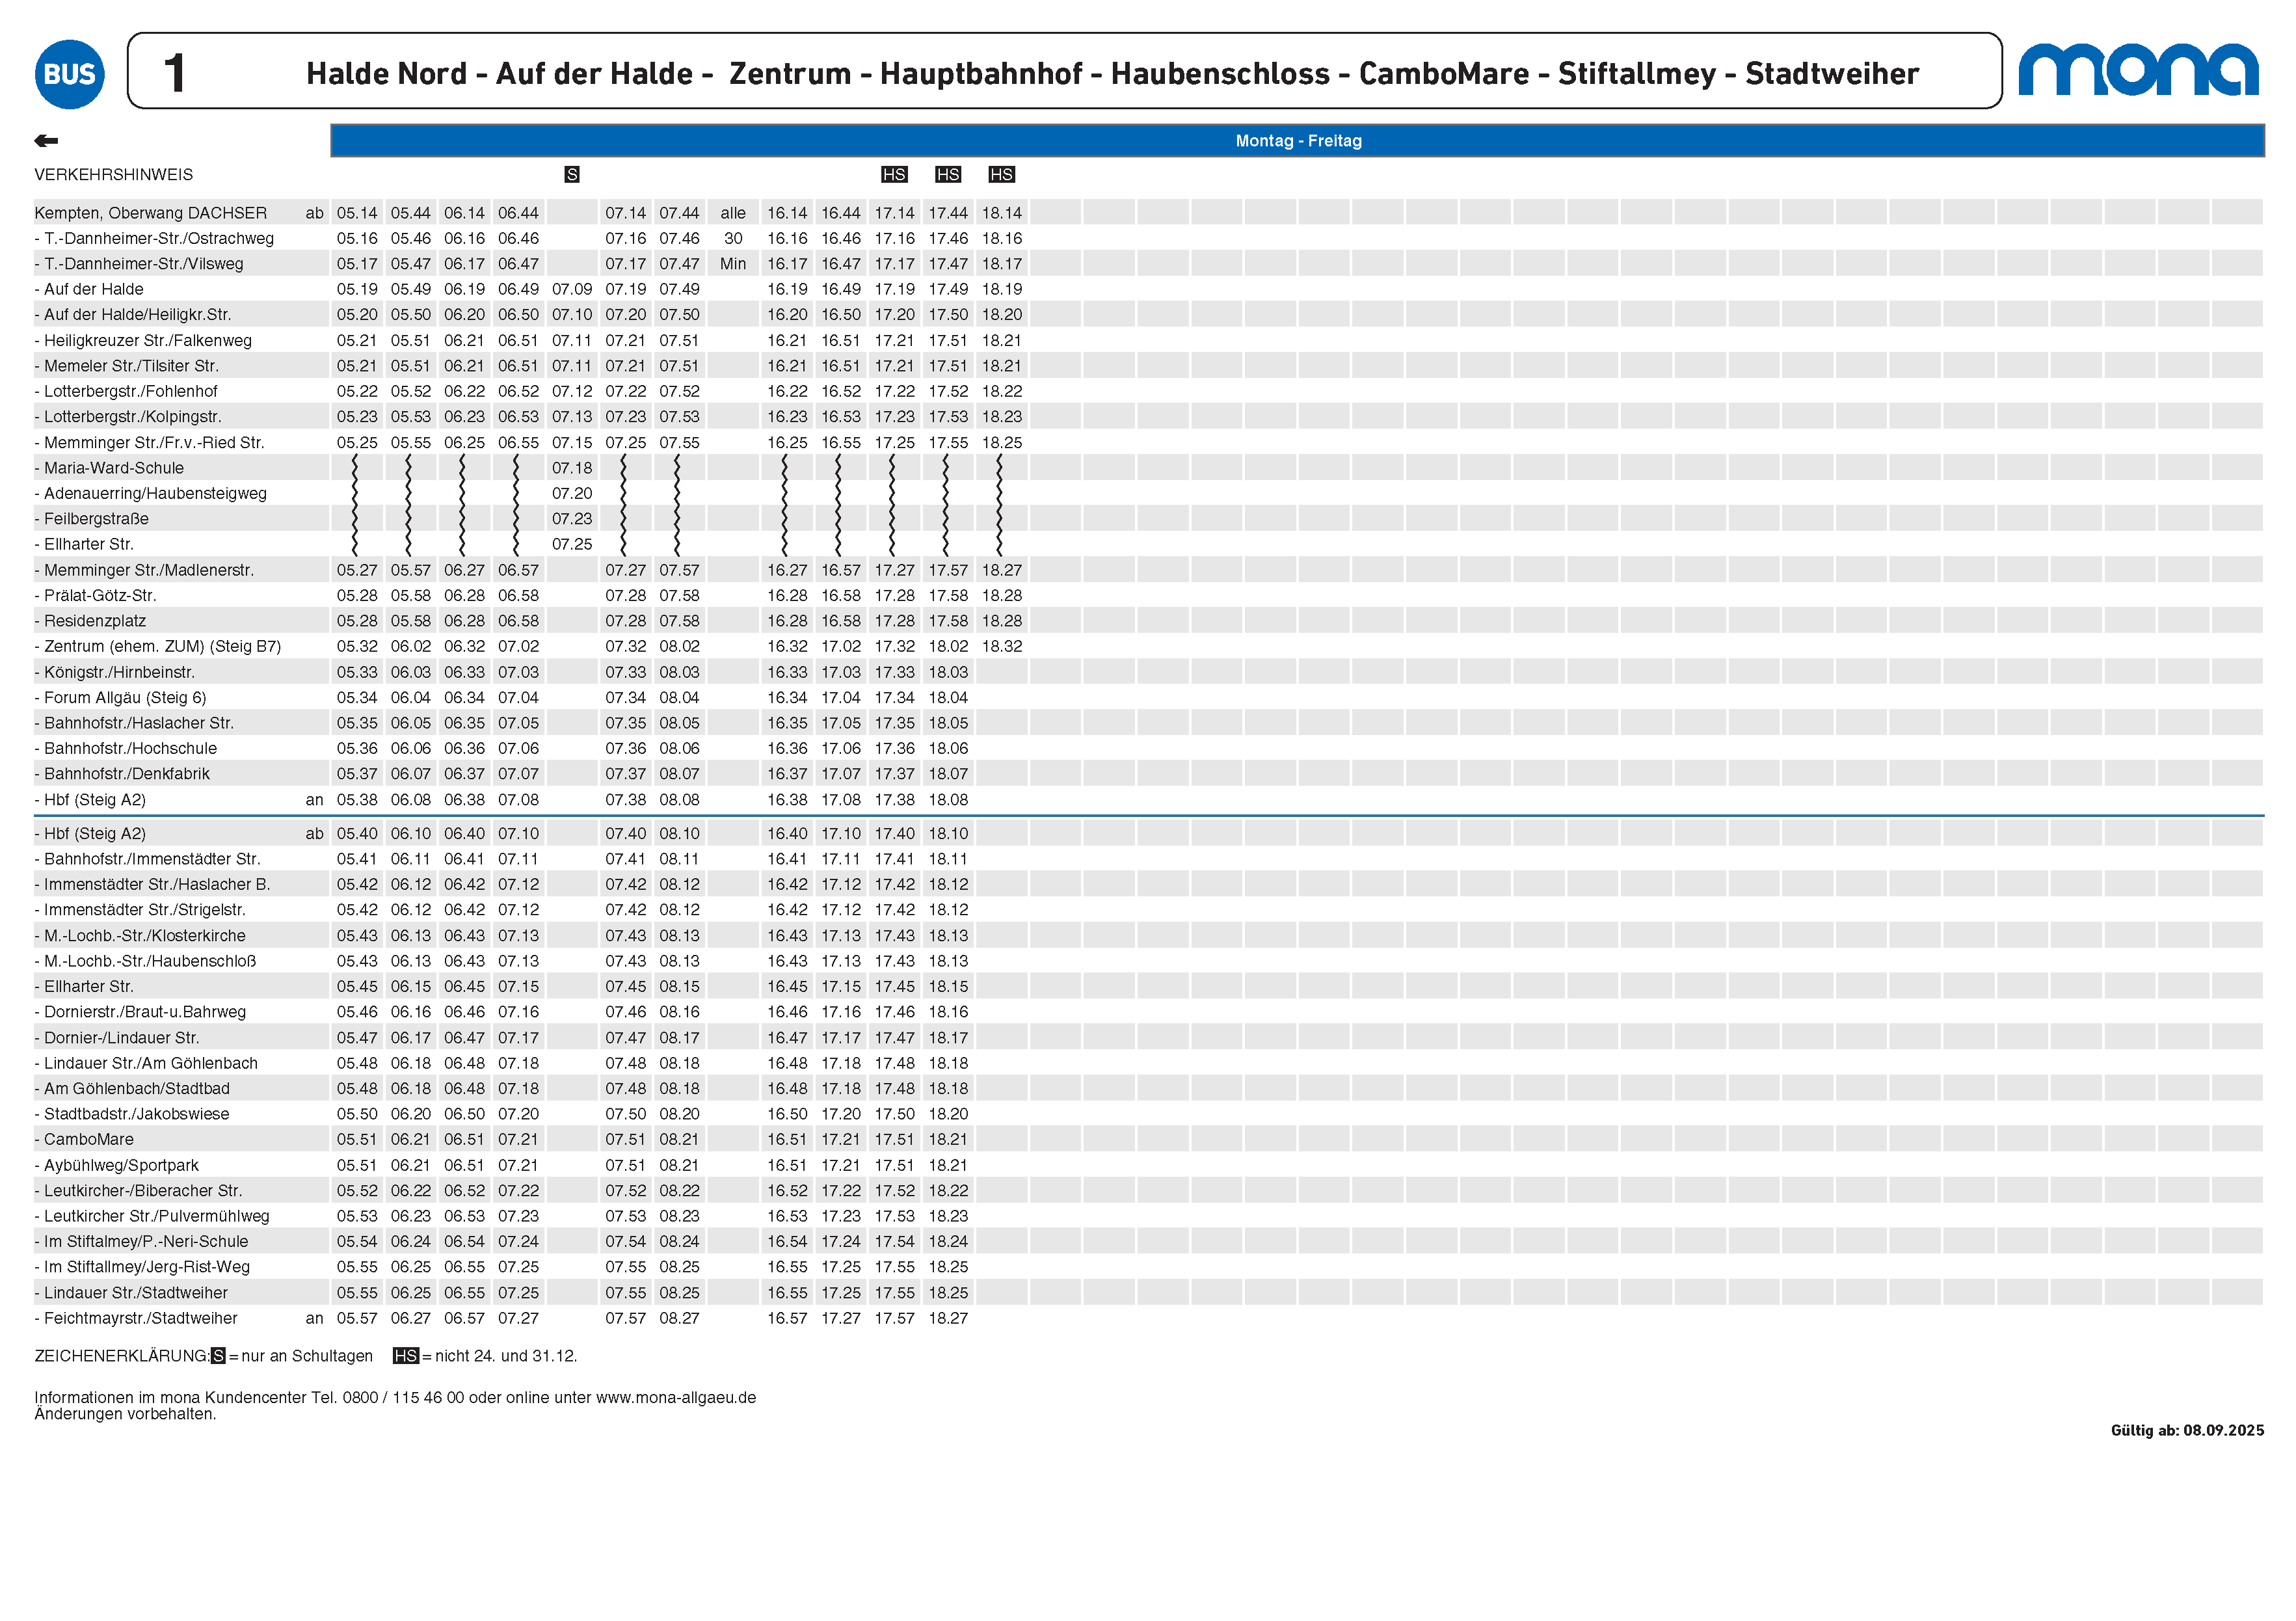Click the S school-days marker above 07.09 column
2296x1621 pixels.
coord(572,175)
